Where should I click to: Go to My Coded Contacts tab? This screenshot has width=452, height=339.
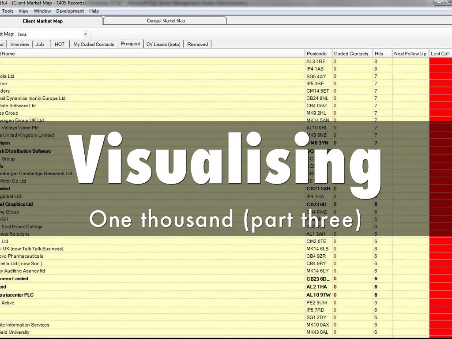pyautogui.click(x=94, y=44)
